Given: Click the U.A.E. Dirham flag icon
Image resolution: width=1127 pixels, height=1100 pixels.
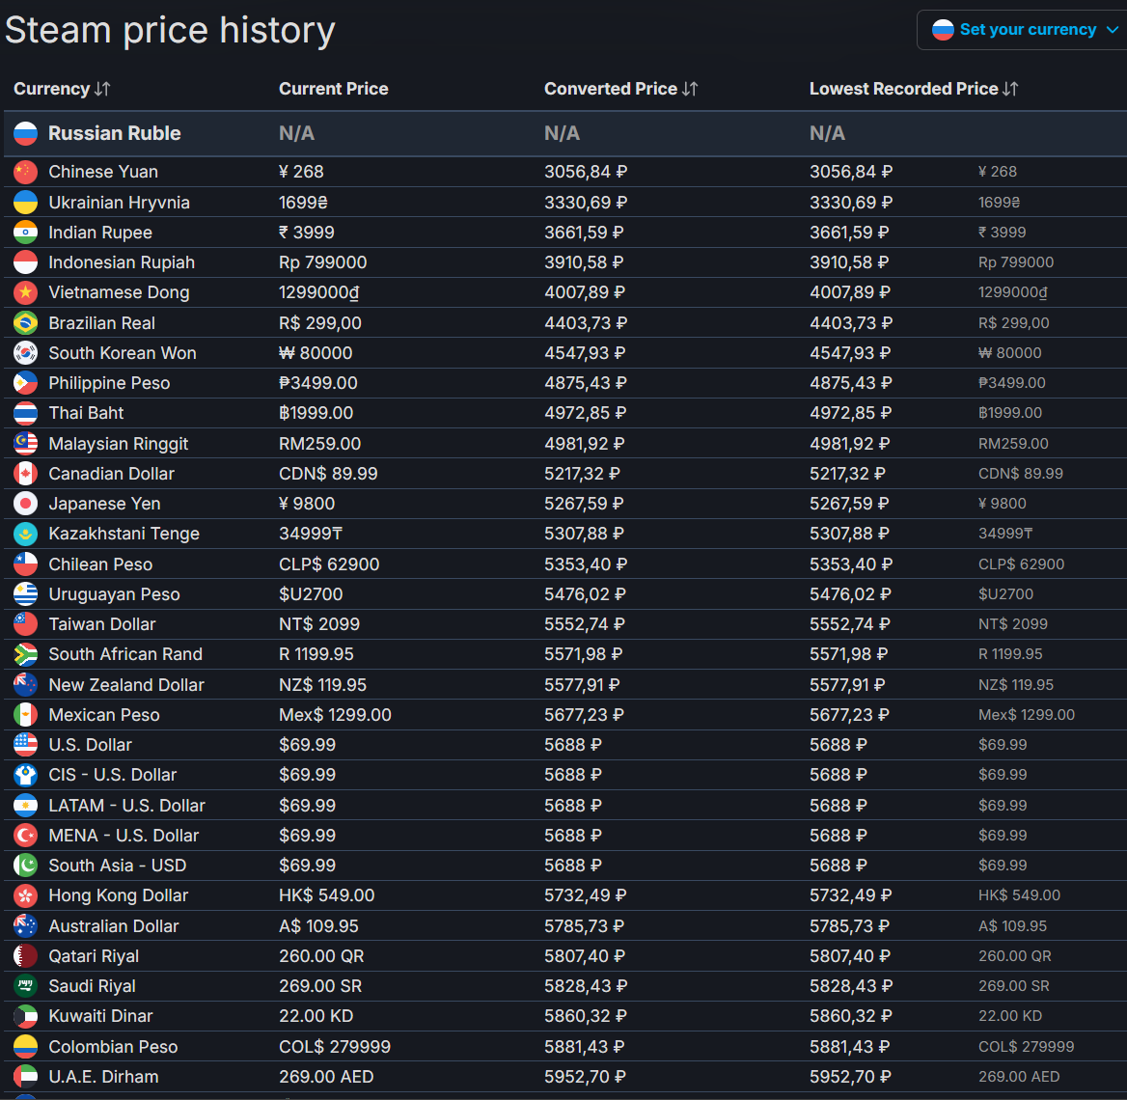Looking at the screenshot, I should point(26,1076).
